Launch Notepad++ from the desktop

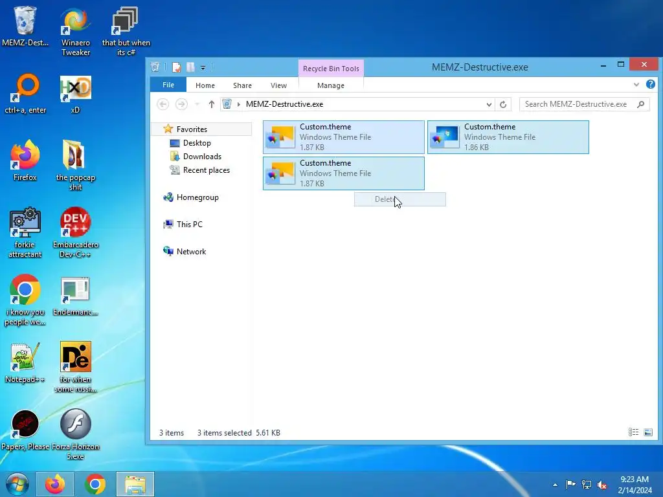[25, 362]
